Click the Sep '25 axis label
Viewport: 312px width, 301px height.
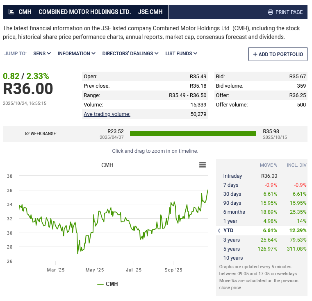click(173, 270)
